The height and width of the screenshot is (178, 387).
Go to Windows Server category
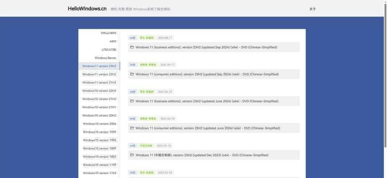tap(105, 58)
